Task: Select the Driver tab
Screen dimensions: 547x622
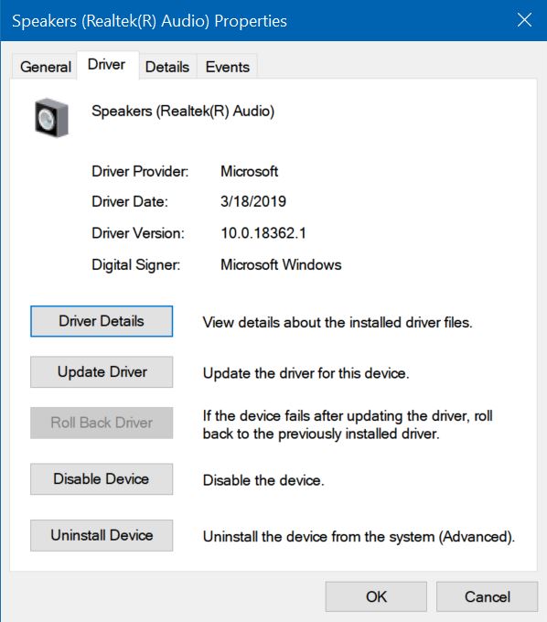Action: [107, 65]
